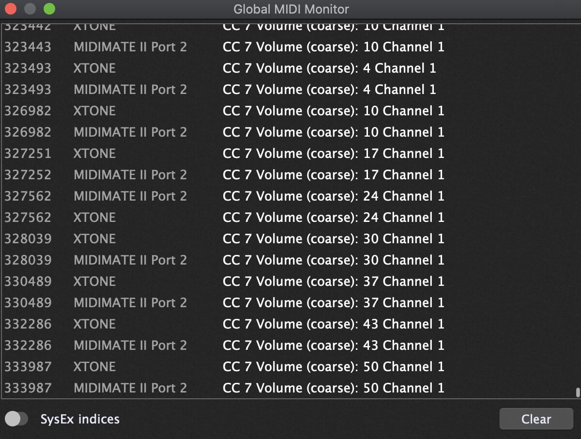Close the Global MIDI Monitor window
Image resolution: width=581 pixels, height=439 pixels.
point(10,9)
